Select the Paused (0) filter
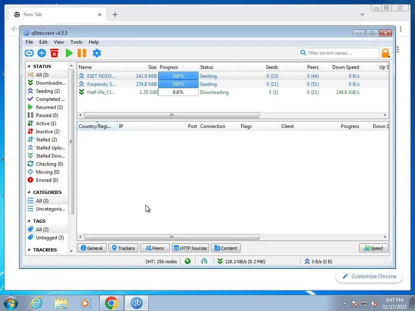This screenshot has height=311, width=415. click(47, 115)
